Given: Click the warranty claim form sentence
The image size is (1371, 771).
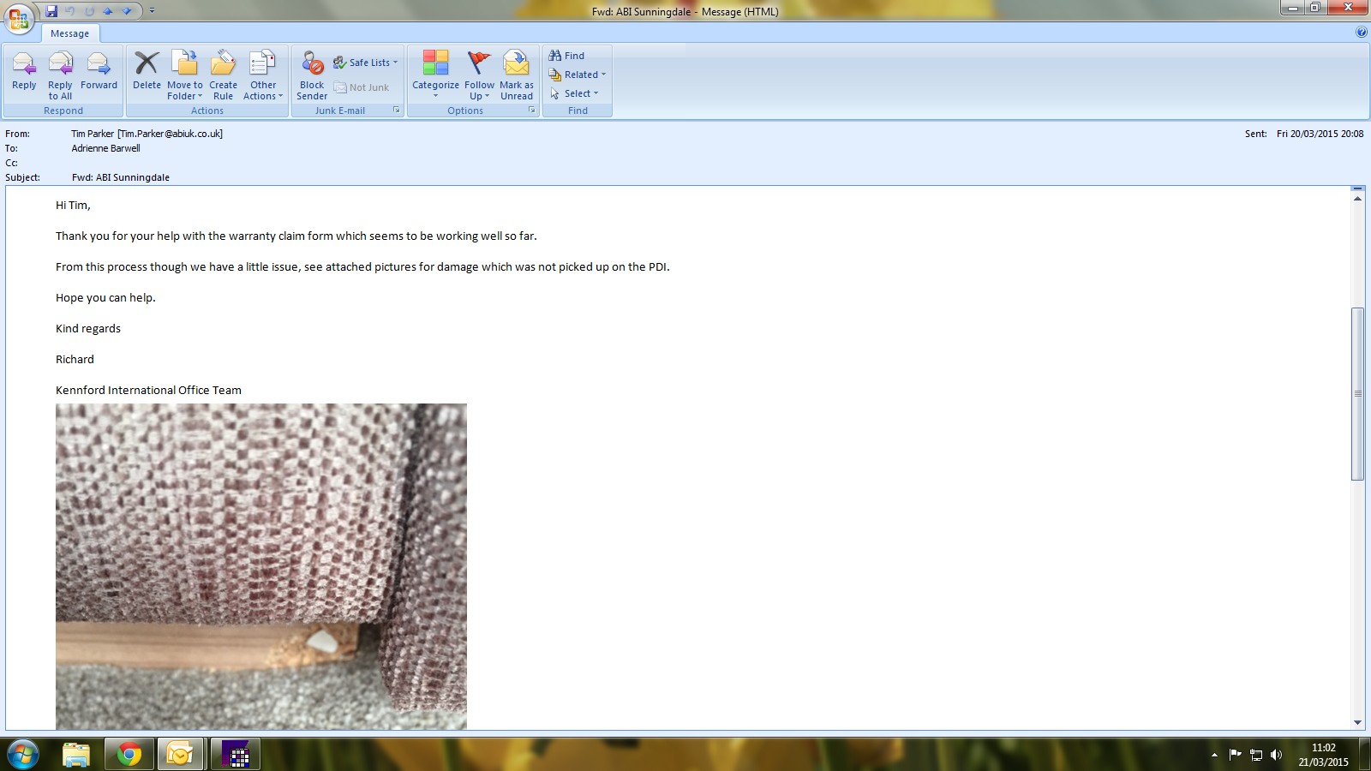Looking at the screenshot, I should (x=296, y=236).
